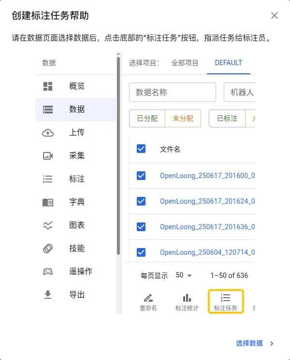Screen dimensions: 290x360
Task: Open the 每页显示 50 rows dropdown
Action: click(x=184, y=276)
